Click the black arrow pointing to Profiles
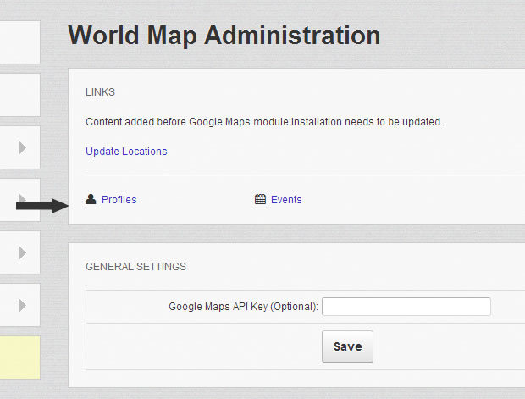The image size is (525, 399). (41, 205)
